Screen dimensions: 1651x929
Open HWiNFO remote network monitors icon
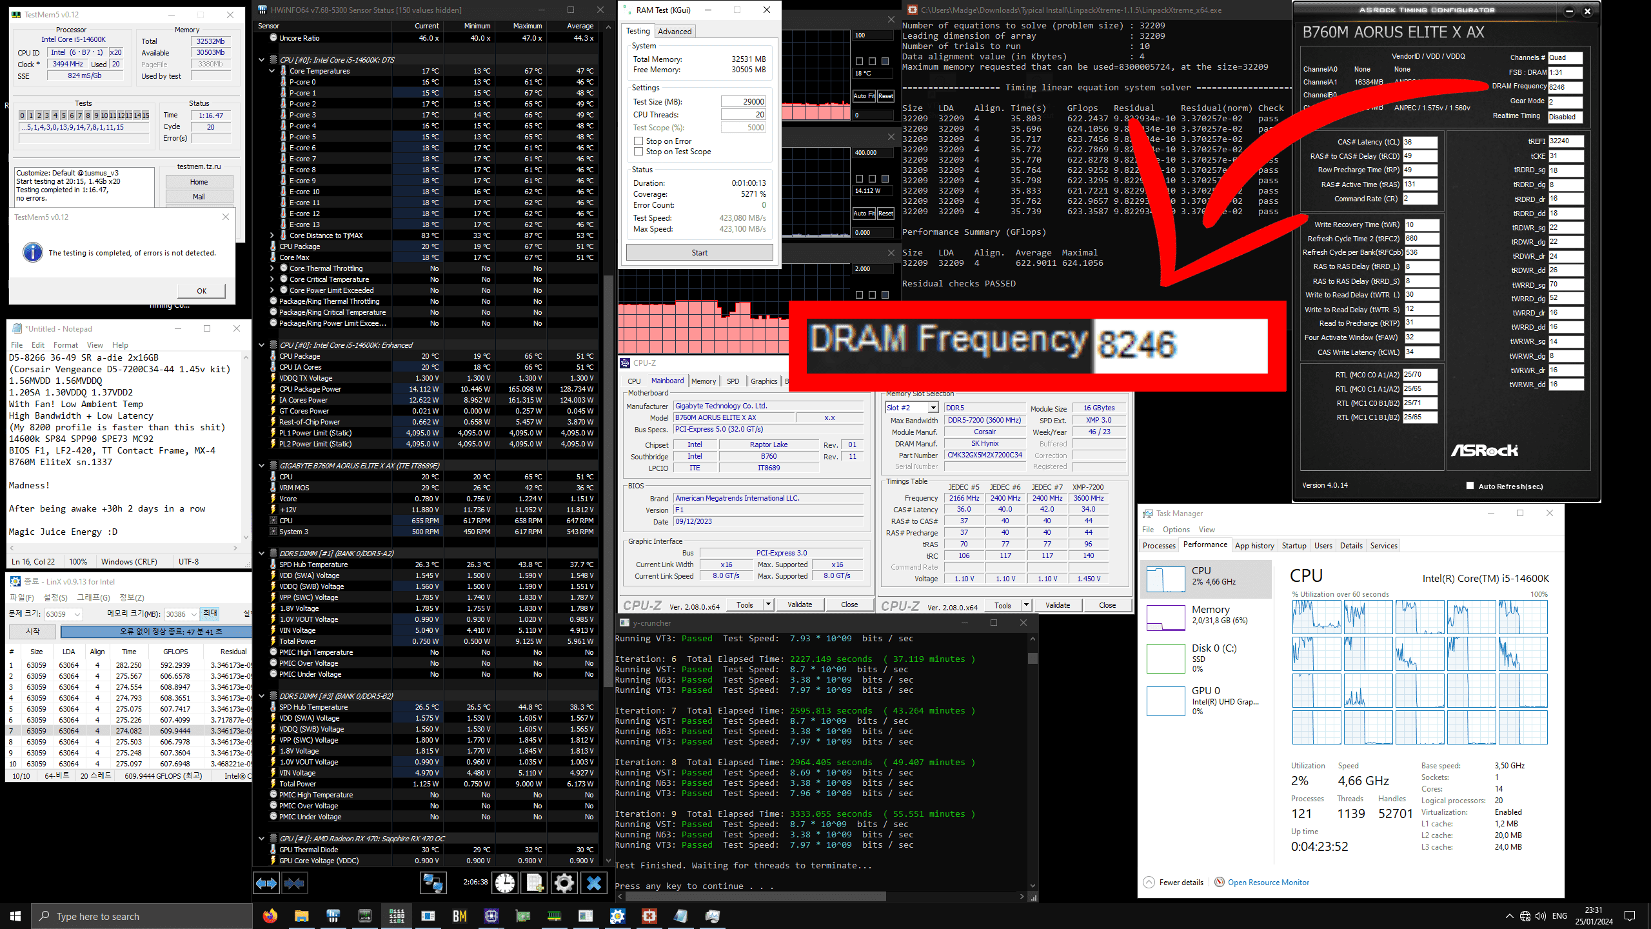point(433,883)
